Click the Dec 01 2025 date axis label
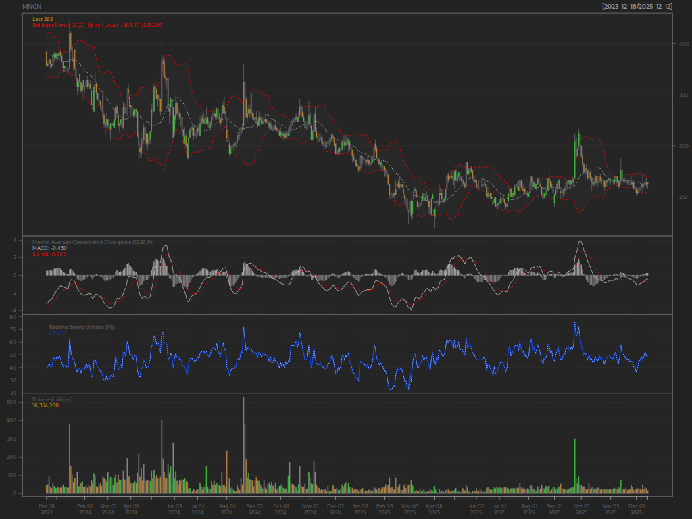The width and height of the screenshot is (692, 519). 637,510
